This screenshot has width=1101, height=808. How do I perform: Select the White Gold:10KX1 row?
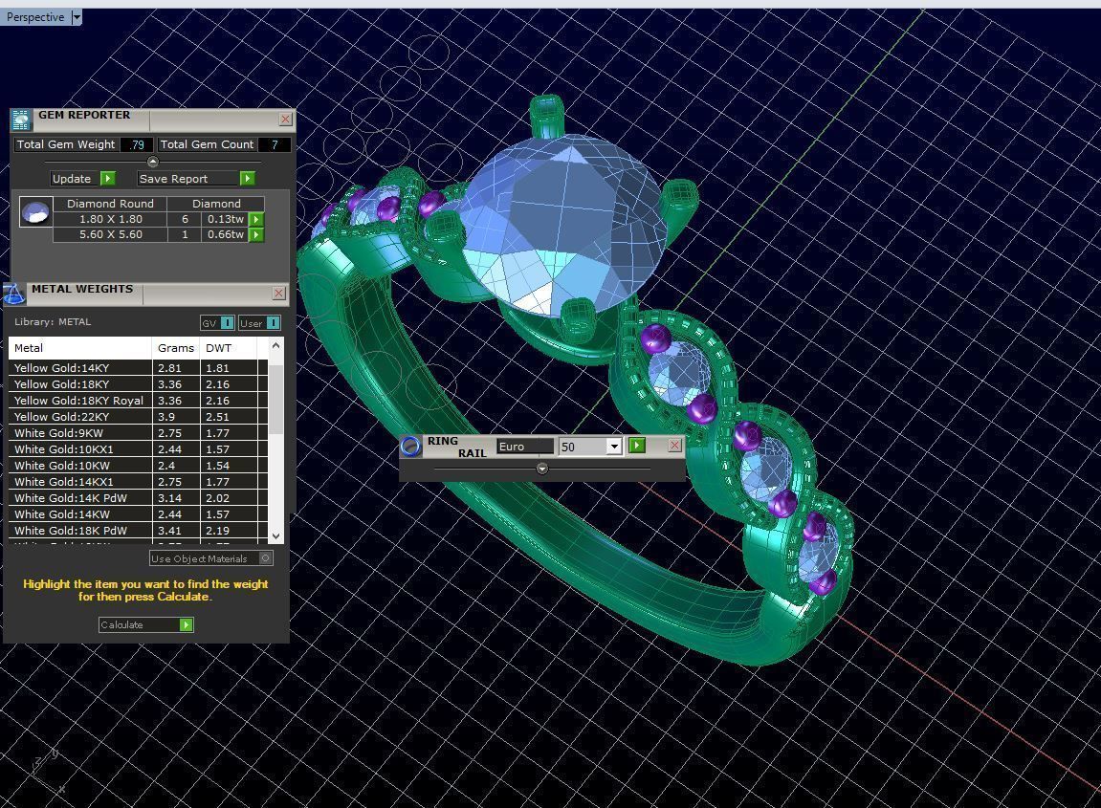(138, 449)
